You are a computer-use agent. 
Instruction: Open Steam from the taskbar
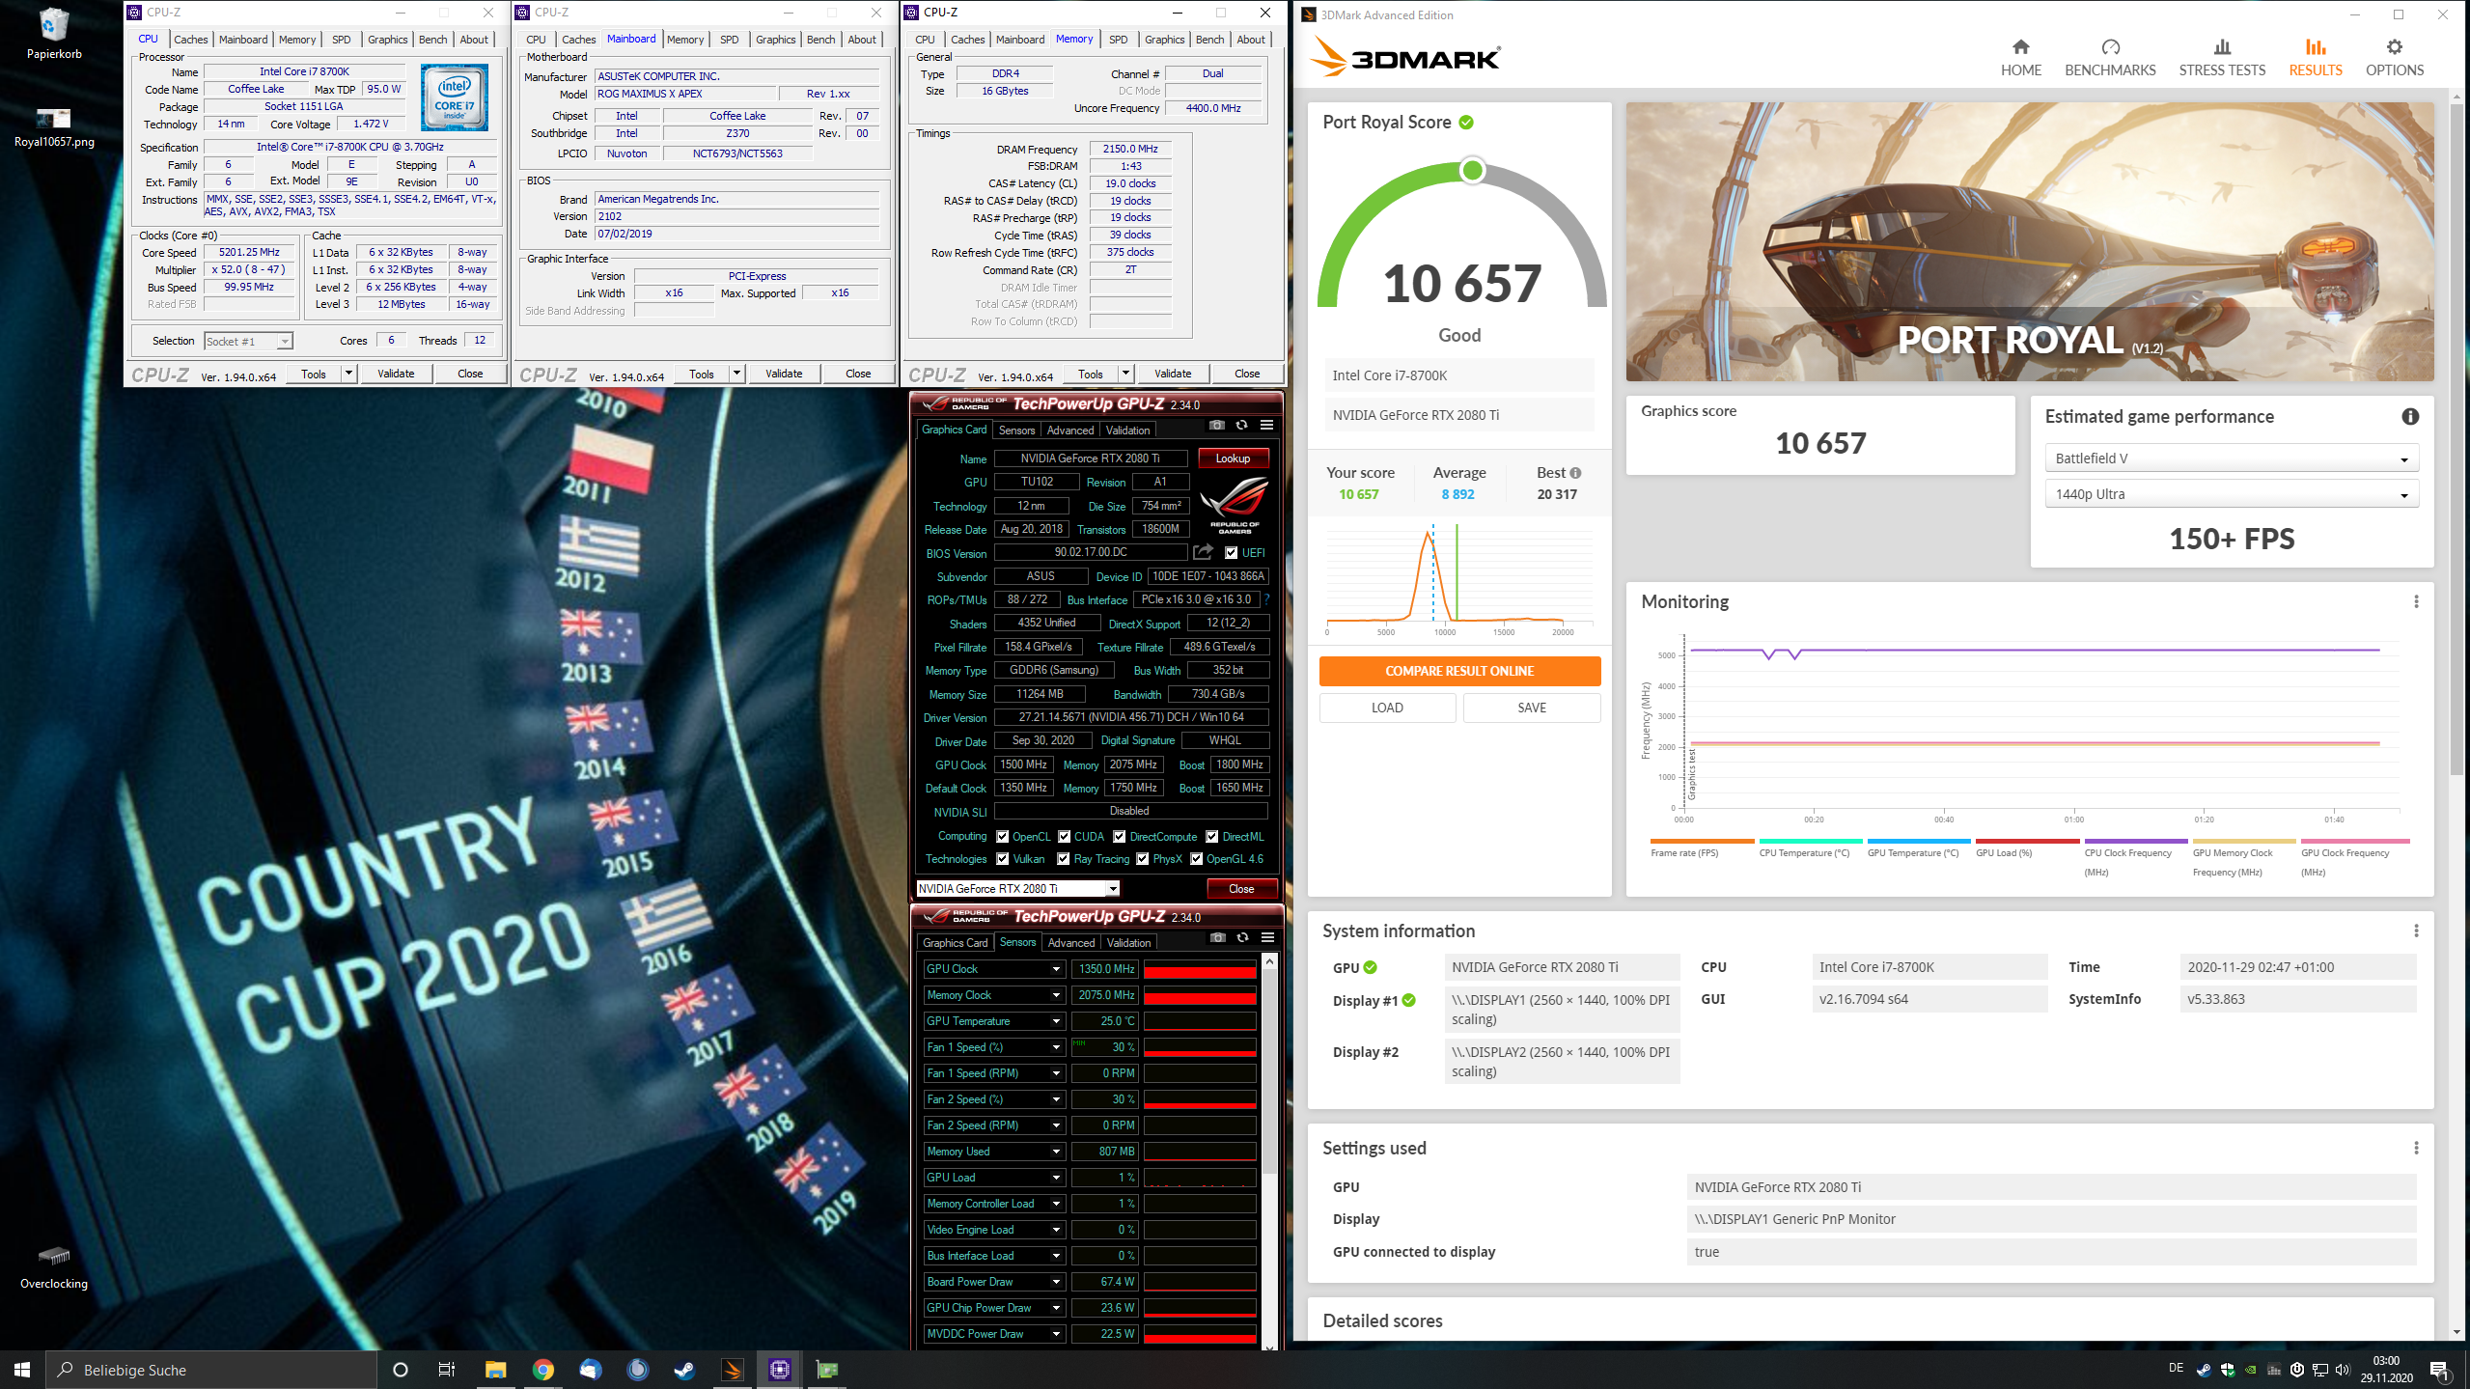684,1370
